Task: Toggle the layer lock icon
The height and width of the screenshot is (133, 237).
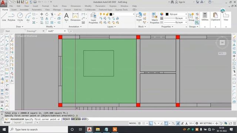Action: pyautogui.click(x=107, y=14)
